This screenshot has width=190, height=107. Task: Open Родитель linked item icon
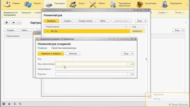132,74
